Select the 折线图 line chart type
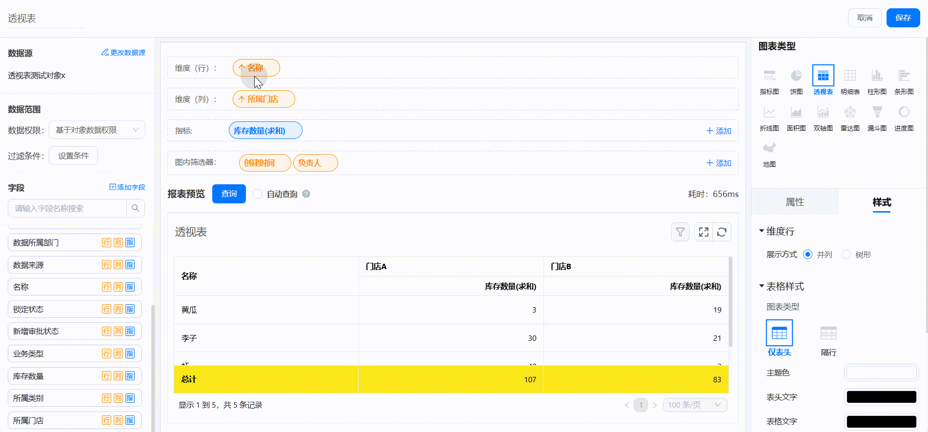Viewport: 928px width, 432px height. [769, 118]
